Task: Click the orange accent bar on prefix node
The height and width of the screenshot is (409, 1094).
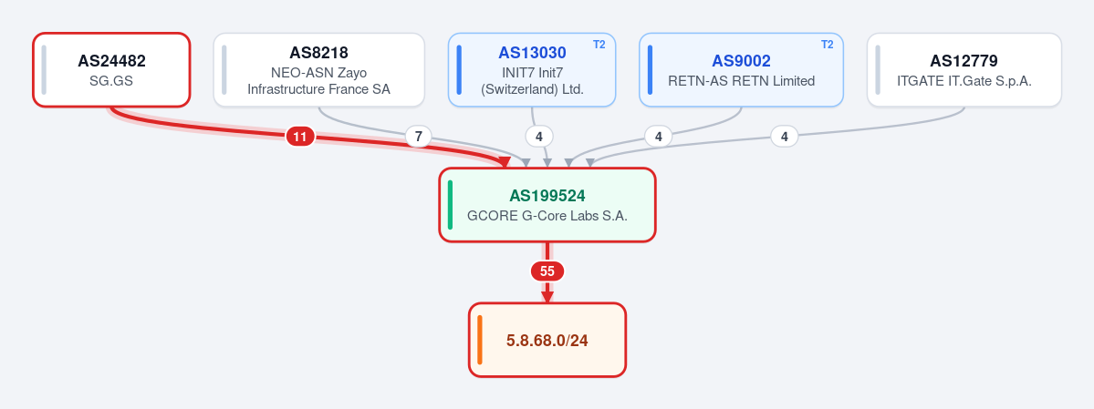Action: tap(480, 340)
